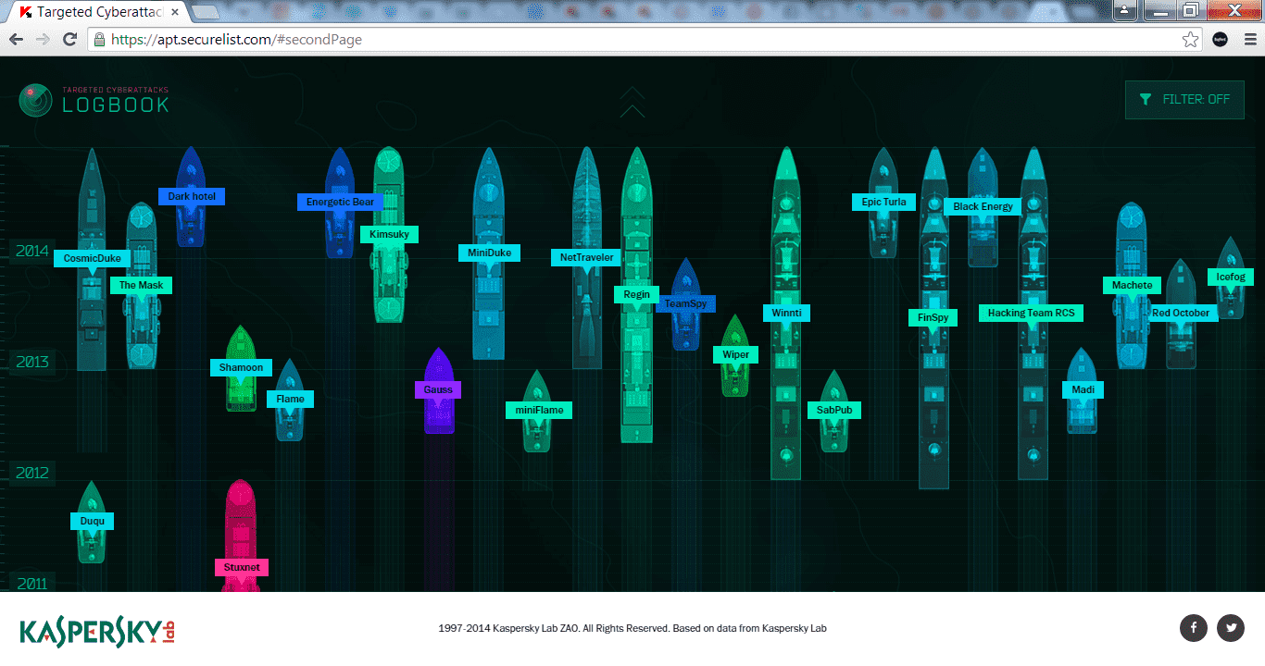Select the Flame label
This screenshot has width=1265, height=666.
pos(290,399)
